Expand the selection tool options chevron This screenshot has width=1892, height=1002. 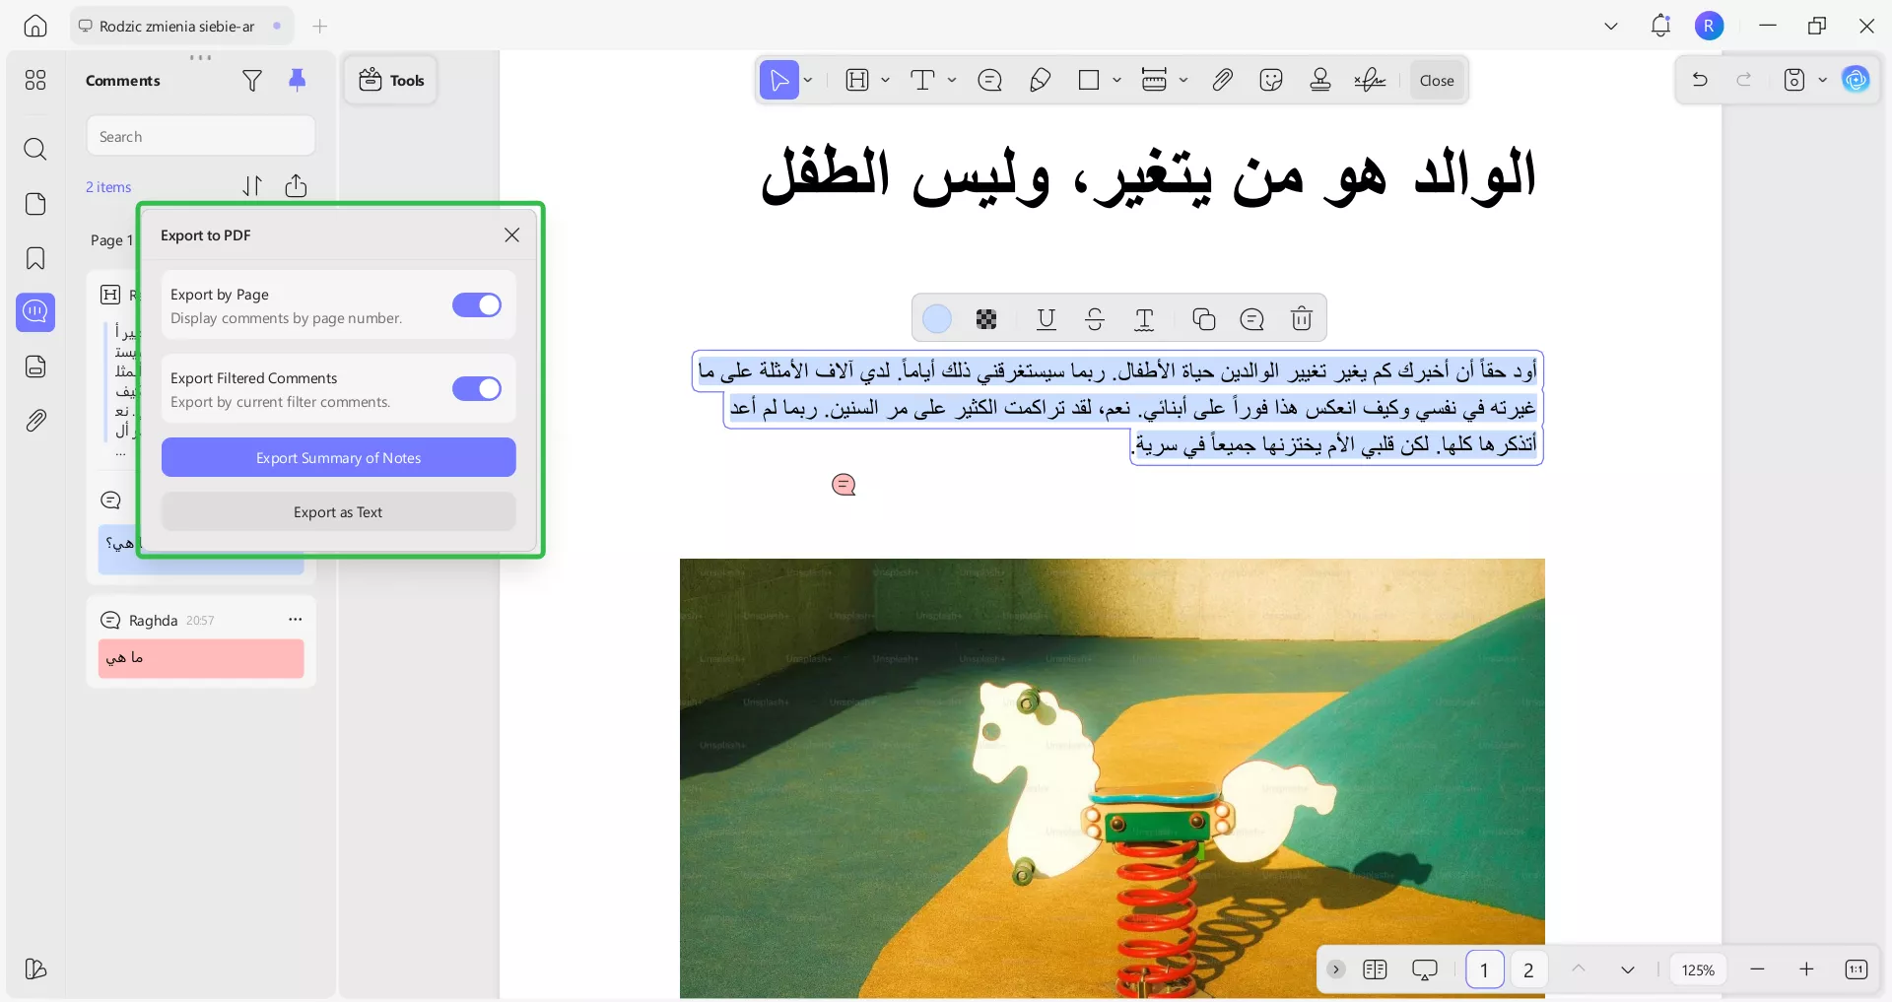(x=806, y=81)
